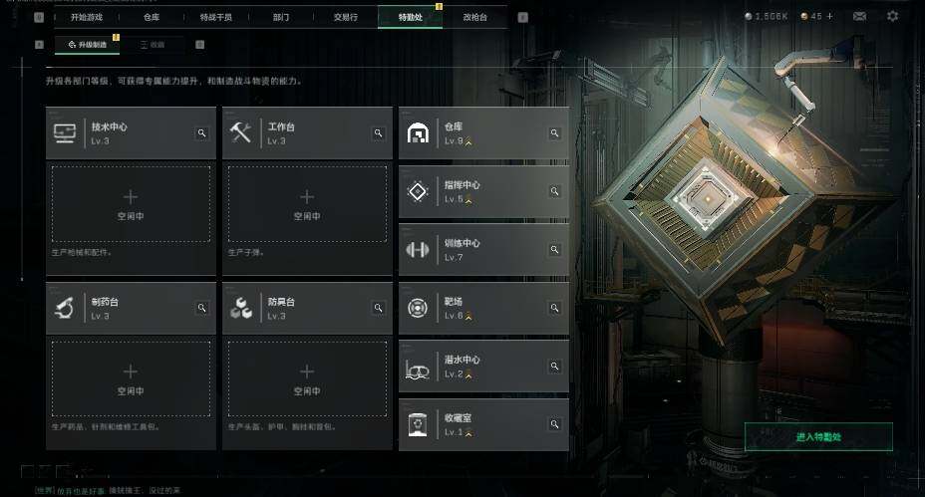Inspect 指挥中心 with its magnifier icon

pyautogui.click(x=554, y=191)
